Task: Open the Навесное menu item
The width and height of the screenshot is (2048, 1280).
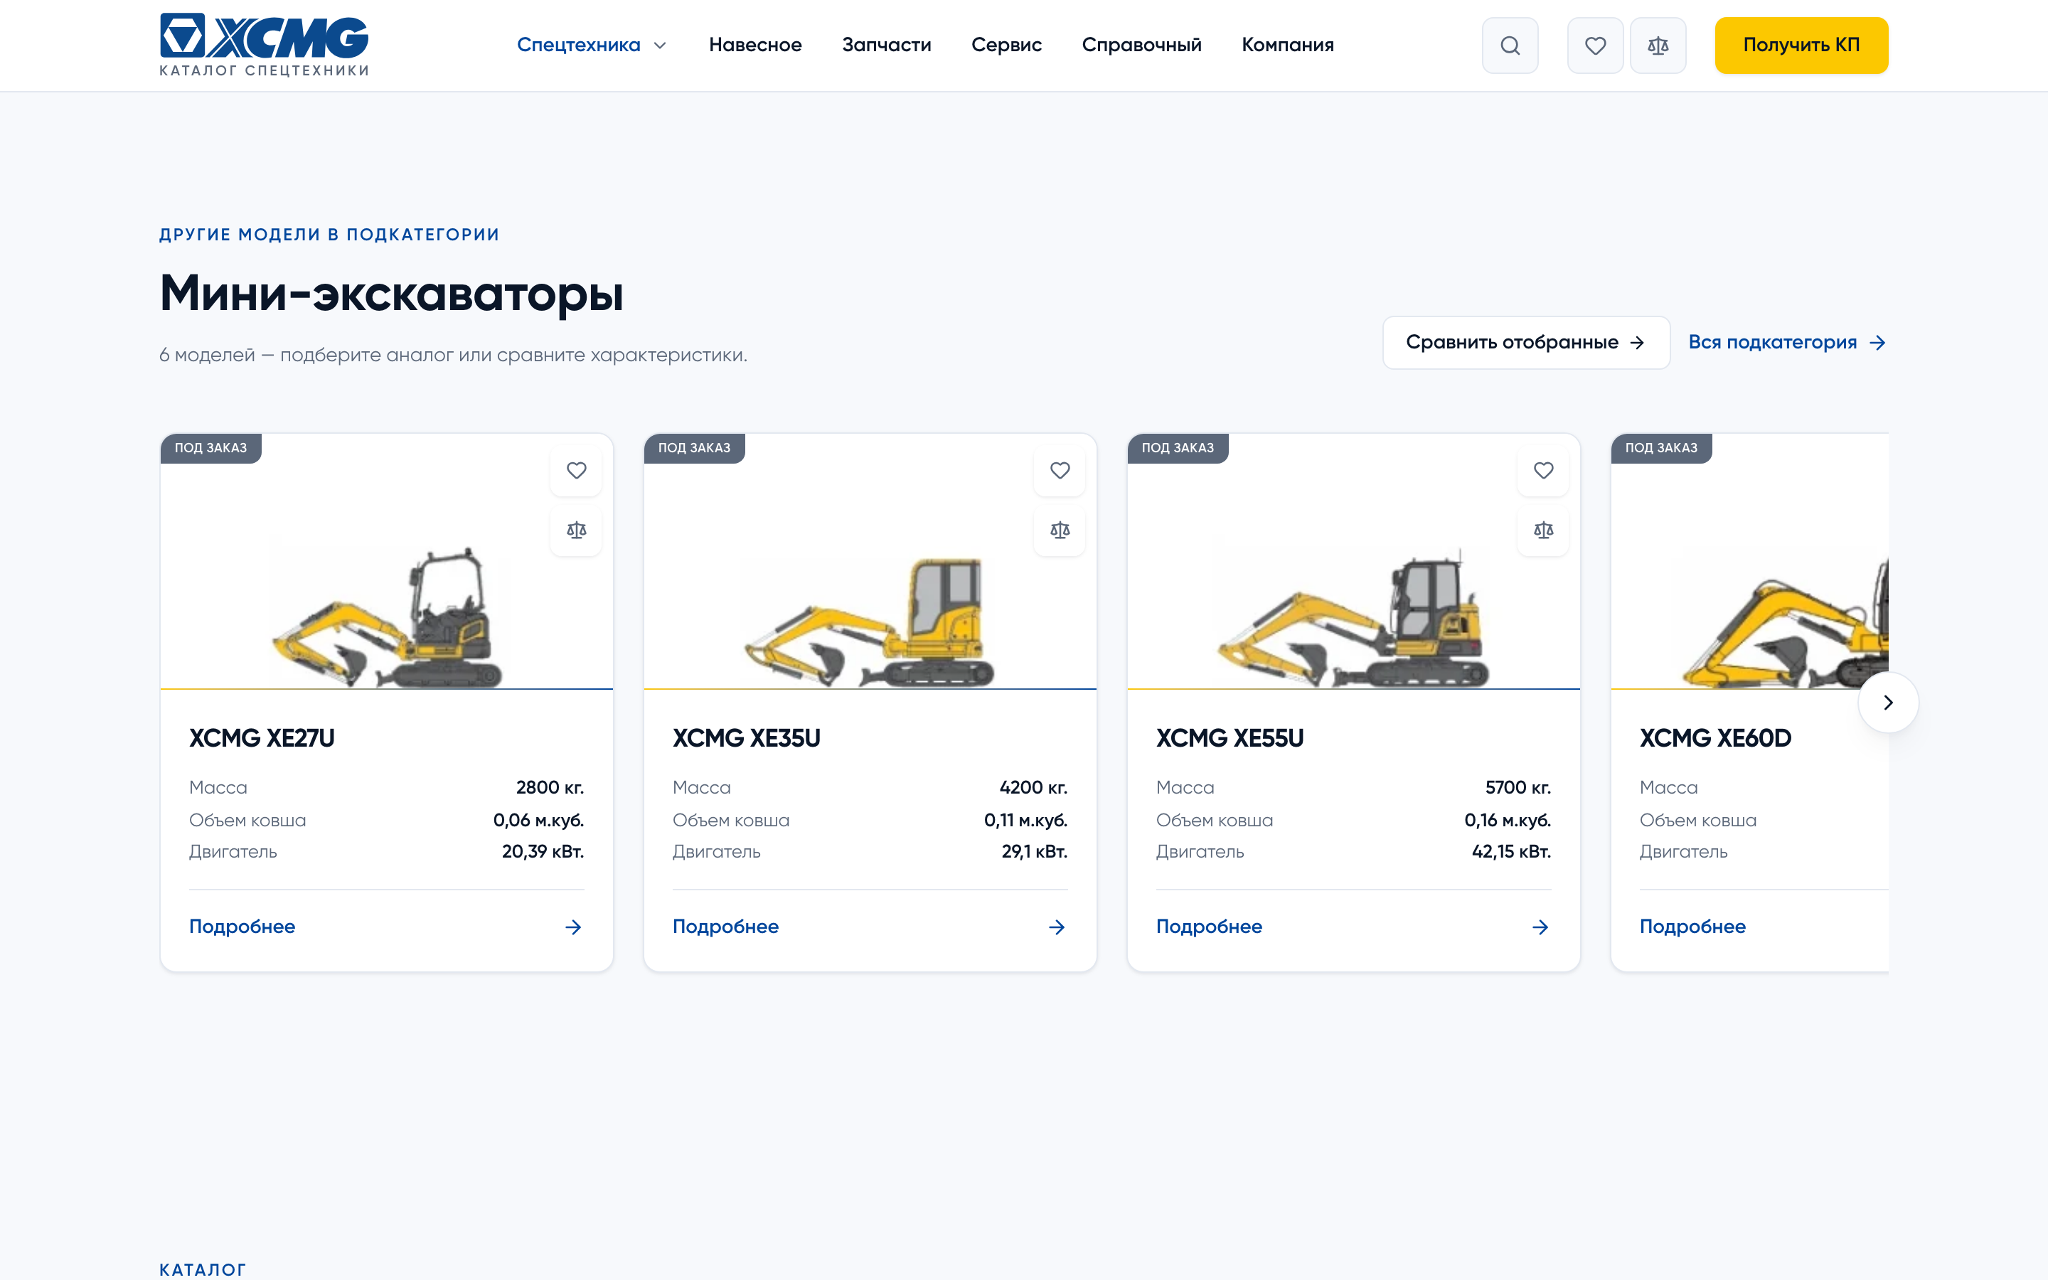Action: point(755,45)
